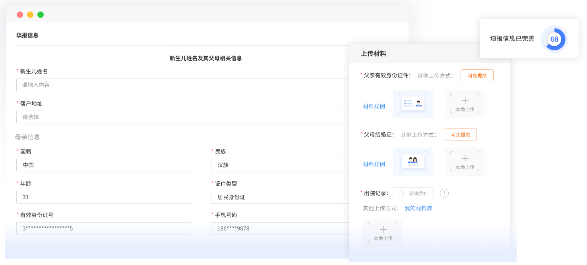
Task: Click the exclamation info icon beside 容缺后补
Action: (444, 193)
